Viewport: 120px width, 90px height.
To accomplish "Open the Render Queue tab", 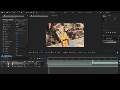I will click(19, 55).
